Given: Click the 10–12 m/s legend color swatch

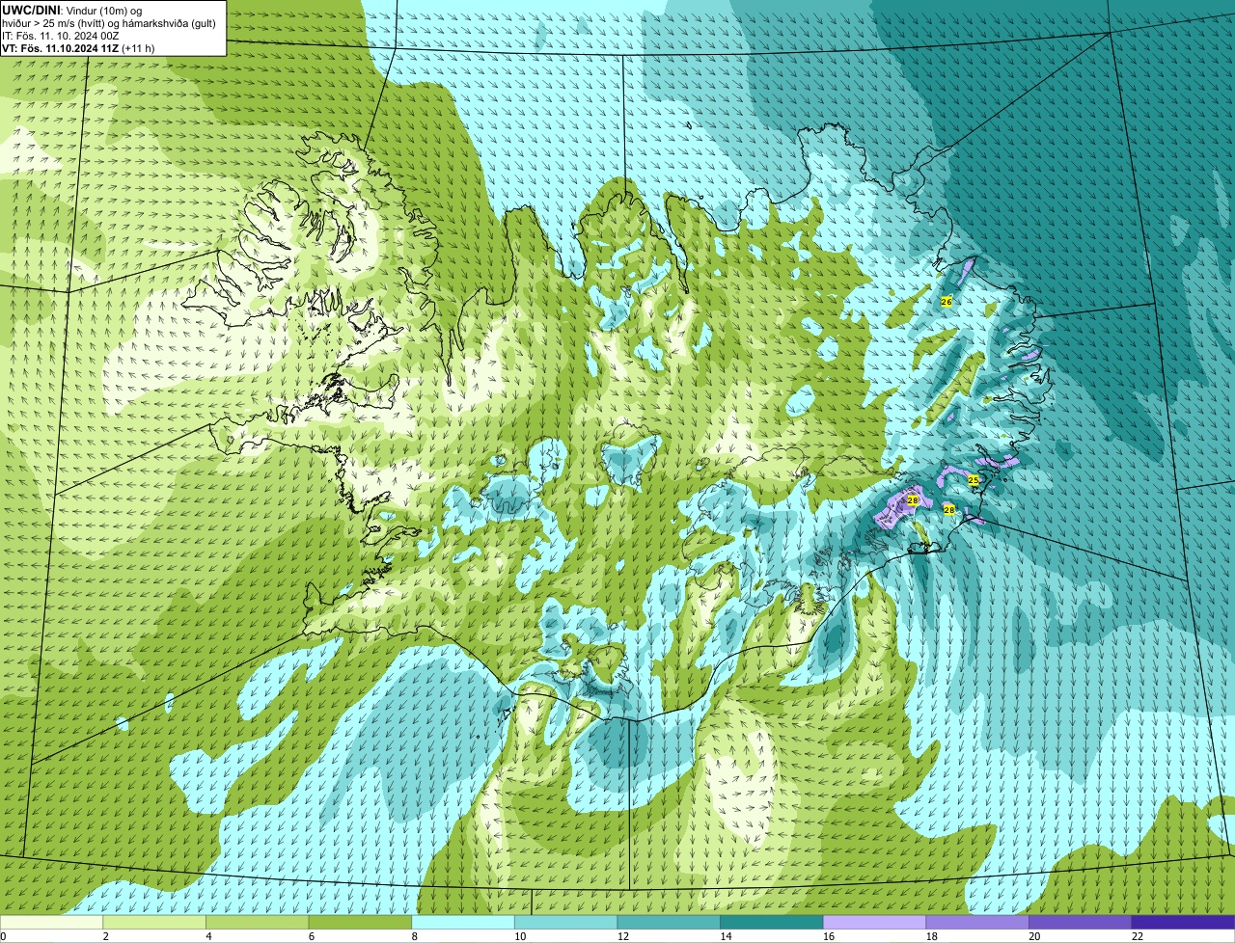Looking at the screenshot, I should [x=566, y=922].
